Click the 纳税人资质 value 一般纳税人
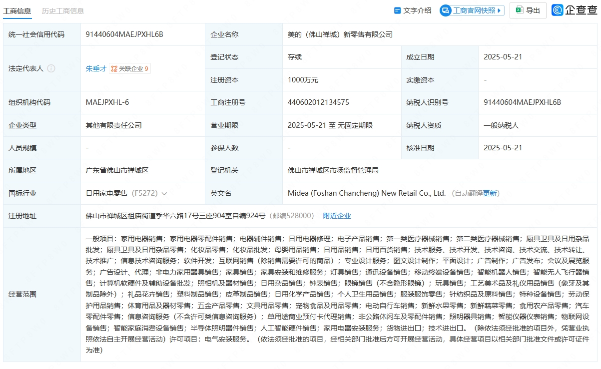Viewport: 601px width, 369px height. point(501,125)
